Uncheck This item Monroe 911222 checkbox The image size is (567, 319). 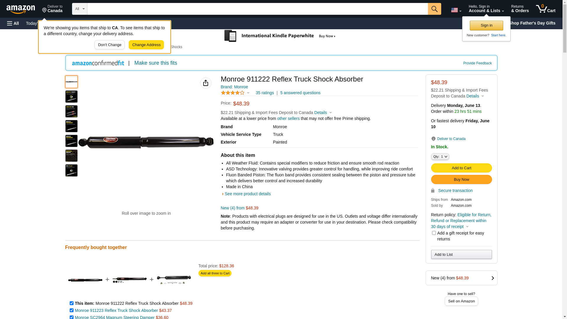tap(71, 303)
